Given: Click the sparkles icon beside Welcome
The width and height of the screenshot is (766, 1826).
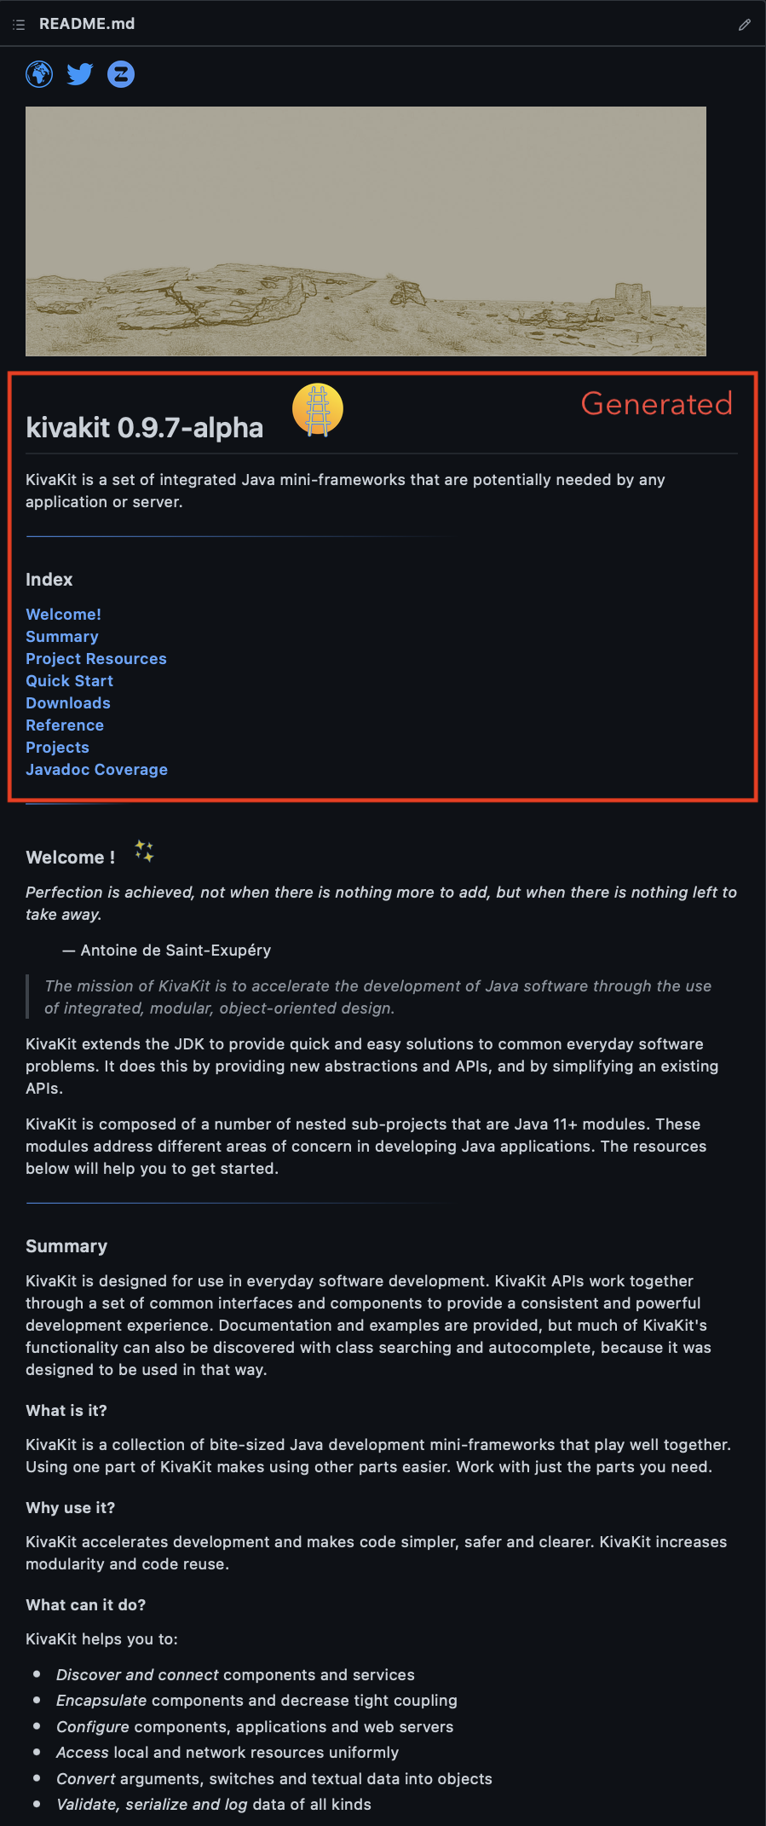Looking at the screenshot, I should click(144, 851).
